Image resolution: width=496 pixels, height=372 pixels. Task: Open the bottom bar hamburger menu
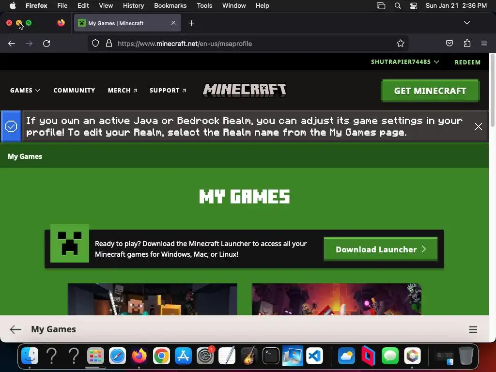pyautogui.click(x=473, y=329)
